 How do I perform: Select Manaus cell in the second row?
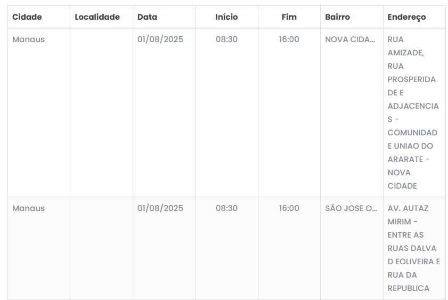29,208
